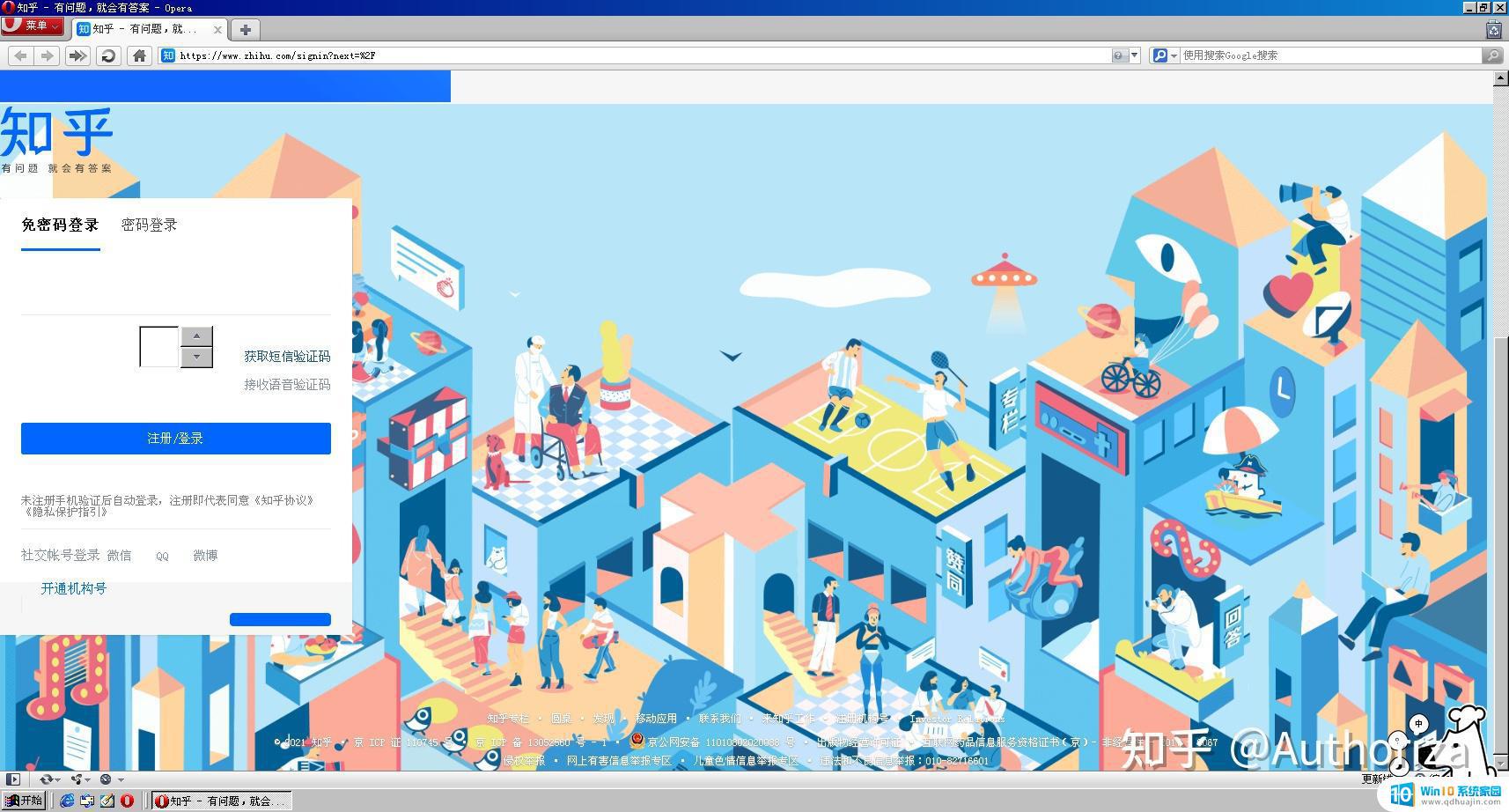Screen dimensions: 1509x812
Task: Sign in with 微博
Action: (205, 556)
